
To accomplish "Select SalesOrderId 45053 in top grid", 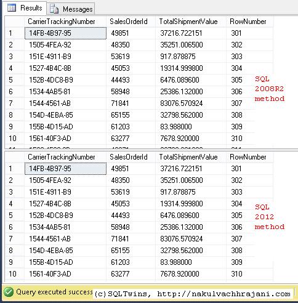I will coord(131,68).
